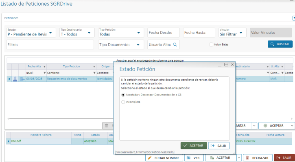Click the DNI.pdf file name cell

pos(41,141)
